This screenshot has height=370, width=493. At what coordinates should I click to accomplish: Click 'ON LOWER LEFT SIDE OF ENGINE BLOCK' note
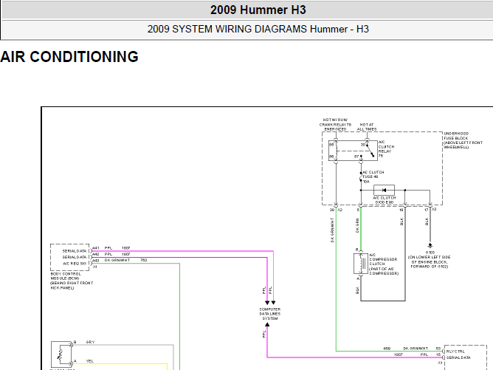[430, 261]
